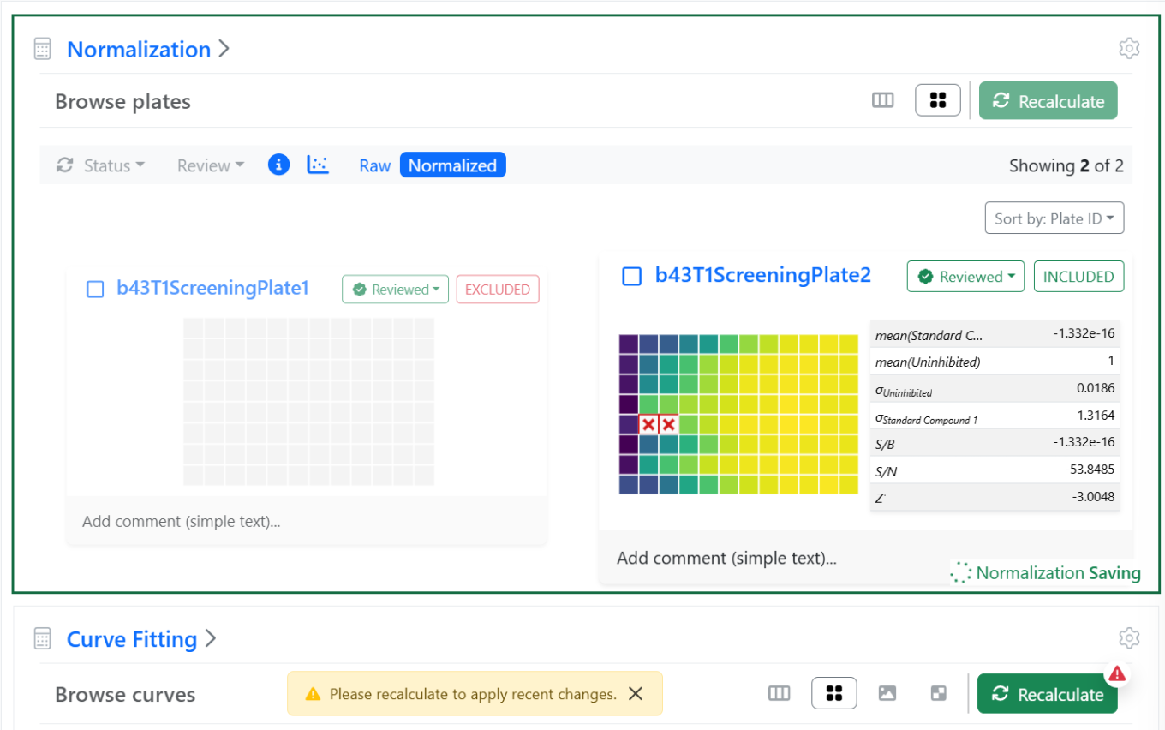Click the blue info icon
Image resolution: width=1165 pixels, height=730 pixels.
[278, 165]
